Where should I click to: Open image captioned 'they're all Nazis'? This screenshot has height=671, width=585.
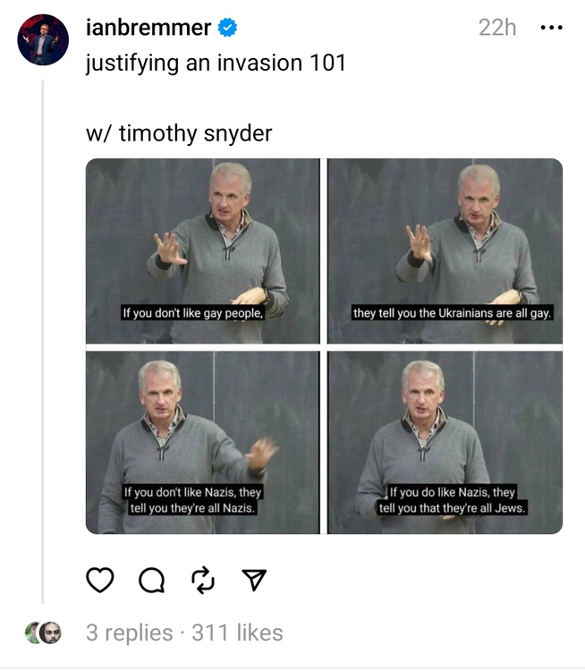tap(203, 443)
